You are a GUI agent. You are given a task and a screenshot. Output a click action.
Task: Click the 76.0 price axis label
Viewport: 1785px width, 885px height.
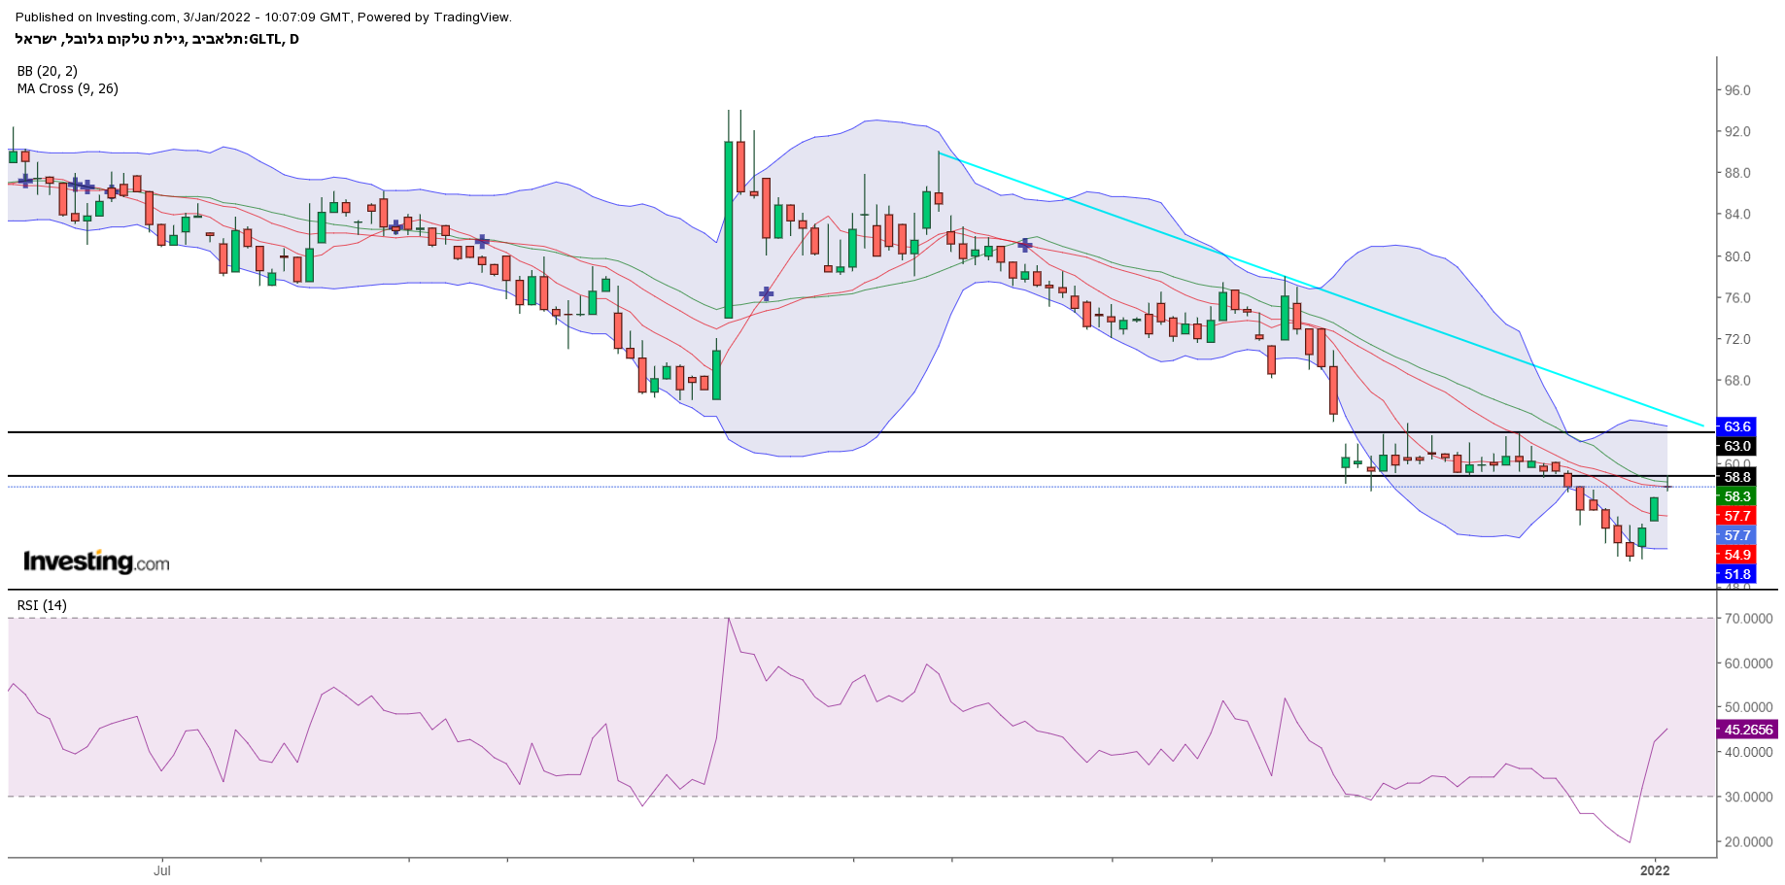point(1737,298)
